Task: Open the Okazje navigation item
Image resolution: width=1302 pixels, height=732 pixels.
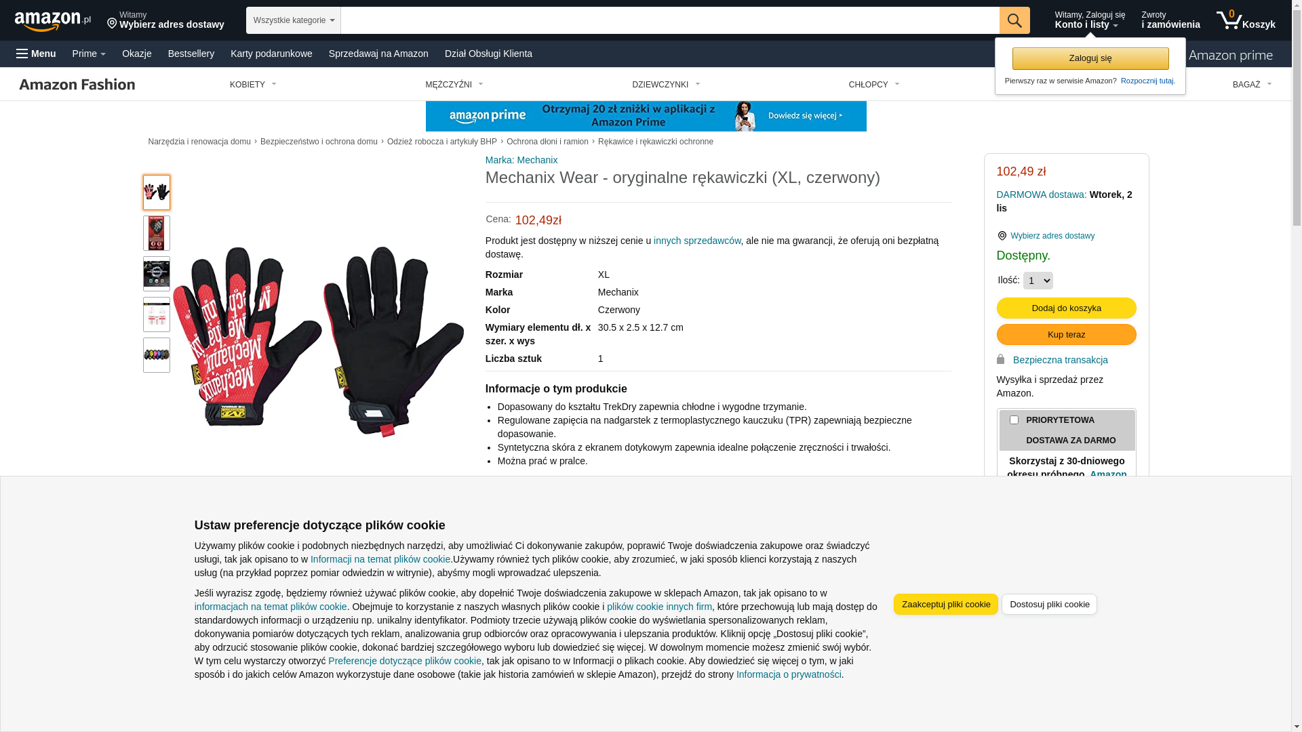Action: coord(137,54)
